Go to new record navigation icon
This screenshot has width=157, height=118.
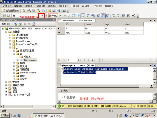coord(94,60)
